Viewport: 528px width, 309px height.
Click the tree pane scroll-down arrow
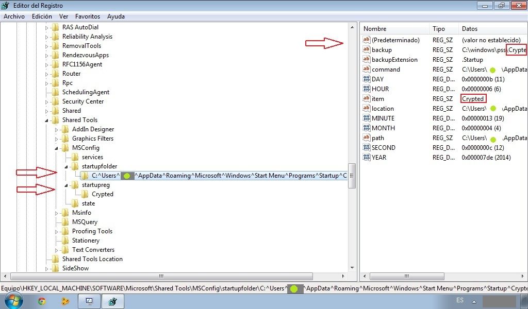[x=352, y=268]
